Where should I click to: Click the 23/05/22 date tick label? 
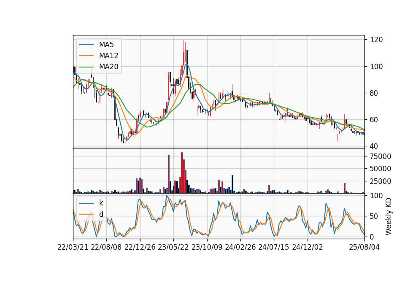173,247
